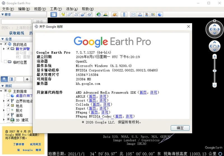
Task: Open the AMD Advanced Media Framework 首页 link
Action: [x=143, y=92]
